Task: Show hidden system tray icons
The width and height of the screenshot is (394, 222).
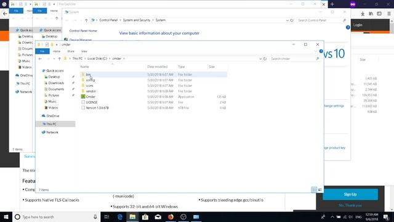Action: pyautogui.click(x=332, y=216)
